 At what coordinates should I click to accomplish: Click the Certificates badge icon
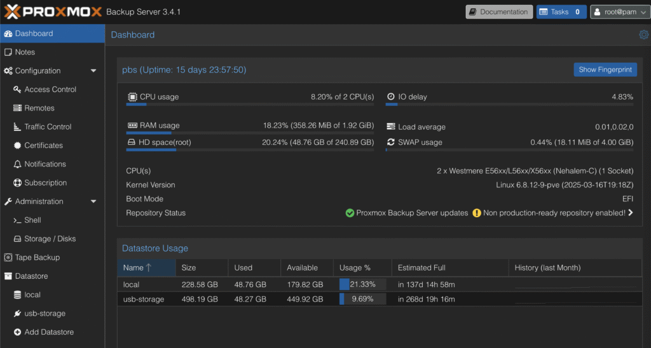tap(17, 145)
